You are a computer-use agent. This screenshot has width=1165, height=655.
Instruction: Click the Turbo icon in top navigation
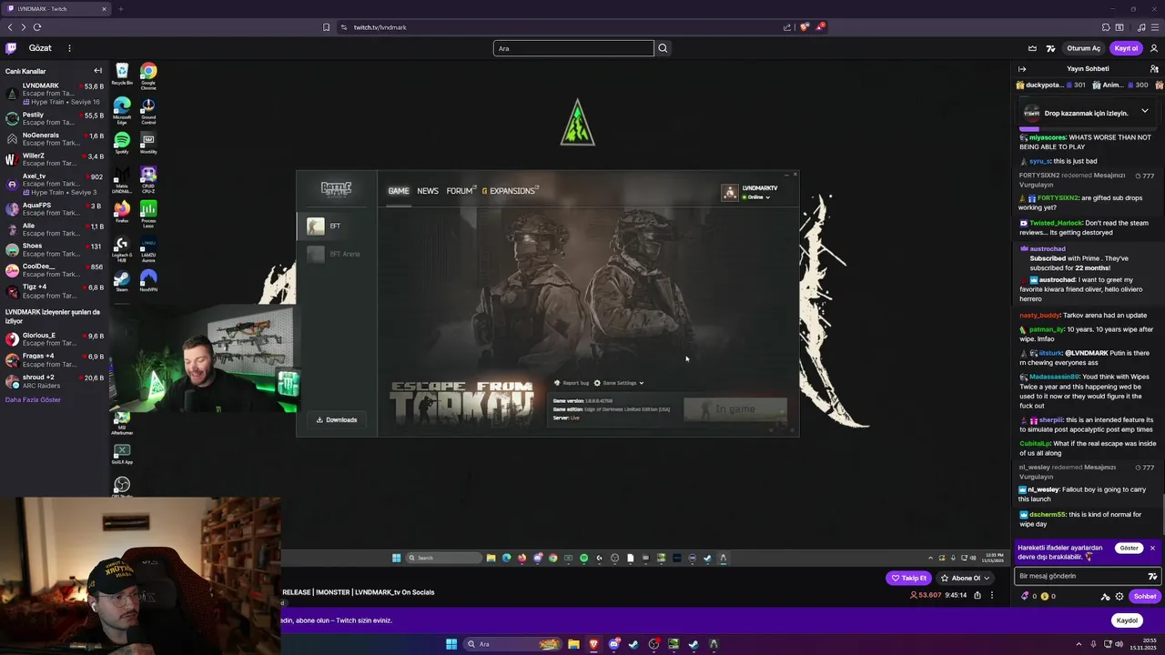pyautogui.click(x=1050, y=48)
